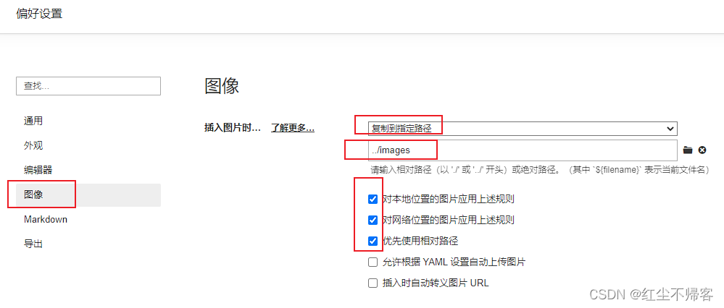The image size is (724, 308).
Task: Enable 允许根据 YAML 设置自动上传图片
Action: [x=373, y=262]
